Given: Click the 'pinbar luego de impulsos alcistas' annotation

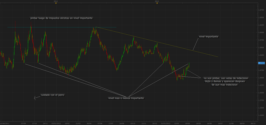Looking at the screenshot, I should (61, 18).
